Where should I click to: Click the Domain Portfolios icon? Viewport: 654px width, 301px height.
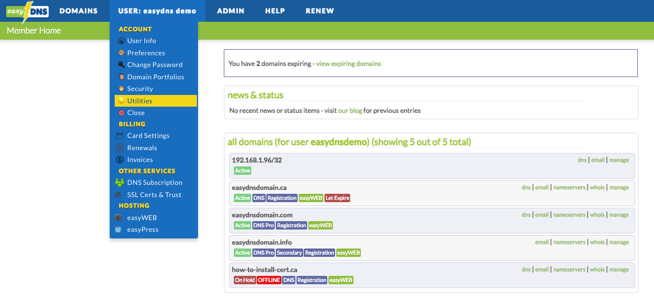pos(121,77)
